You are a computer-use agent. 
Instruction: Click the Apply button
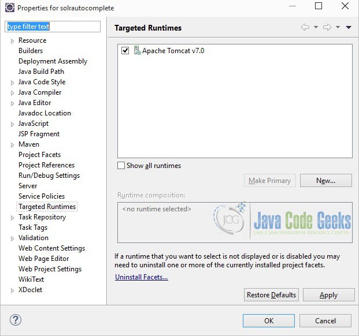coord(329,295)
